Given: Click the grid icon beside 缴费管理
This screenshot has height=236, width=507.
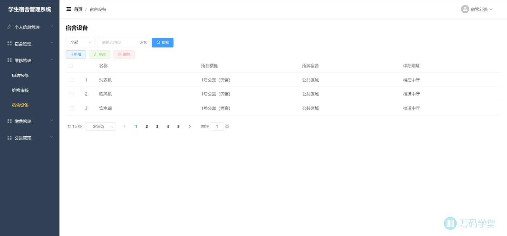Looking at the screenshot, I should point(10,121).
